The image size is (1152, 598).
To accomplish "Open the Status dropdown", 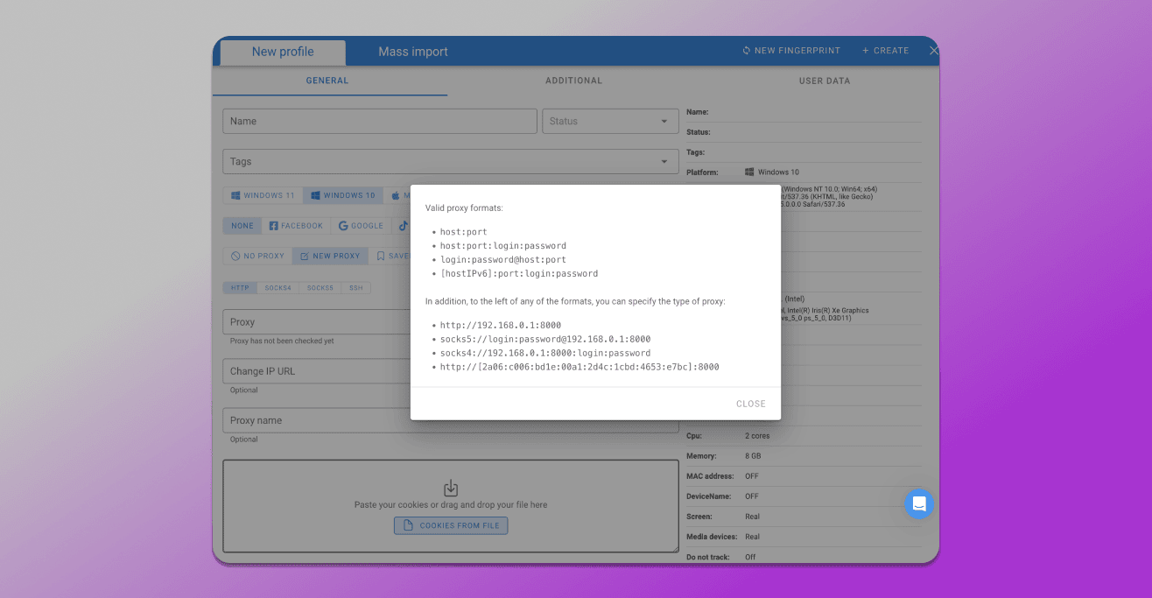I will tap(611, 122).
